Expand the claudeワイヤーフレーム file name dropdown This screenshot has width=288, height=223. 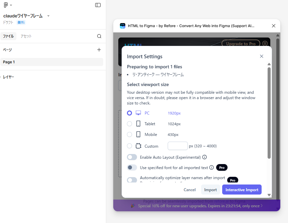tap(48, 16)
